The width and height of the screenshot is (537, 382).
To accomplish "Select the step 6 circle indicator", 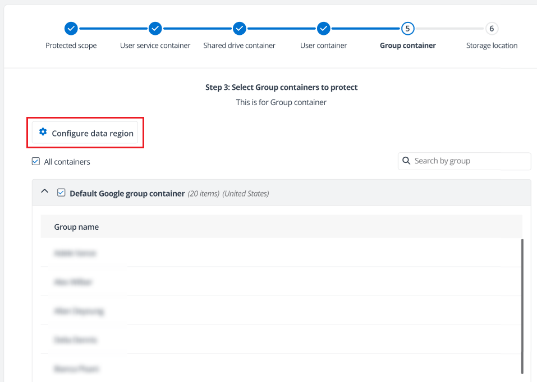I will (492, 28).
